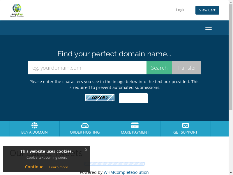
Task: Accept cookies with Continue
Action: point(34,167)
